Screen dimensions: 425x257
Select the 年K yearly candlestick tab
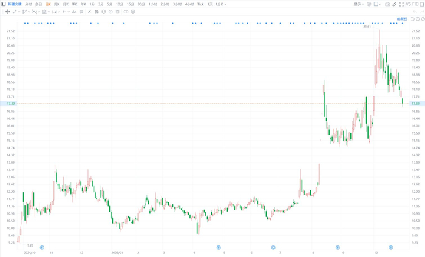(83, 4)
